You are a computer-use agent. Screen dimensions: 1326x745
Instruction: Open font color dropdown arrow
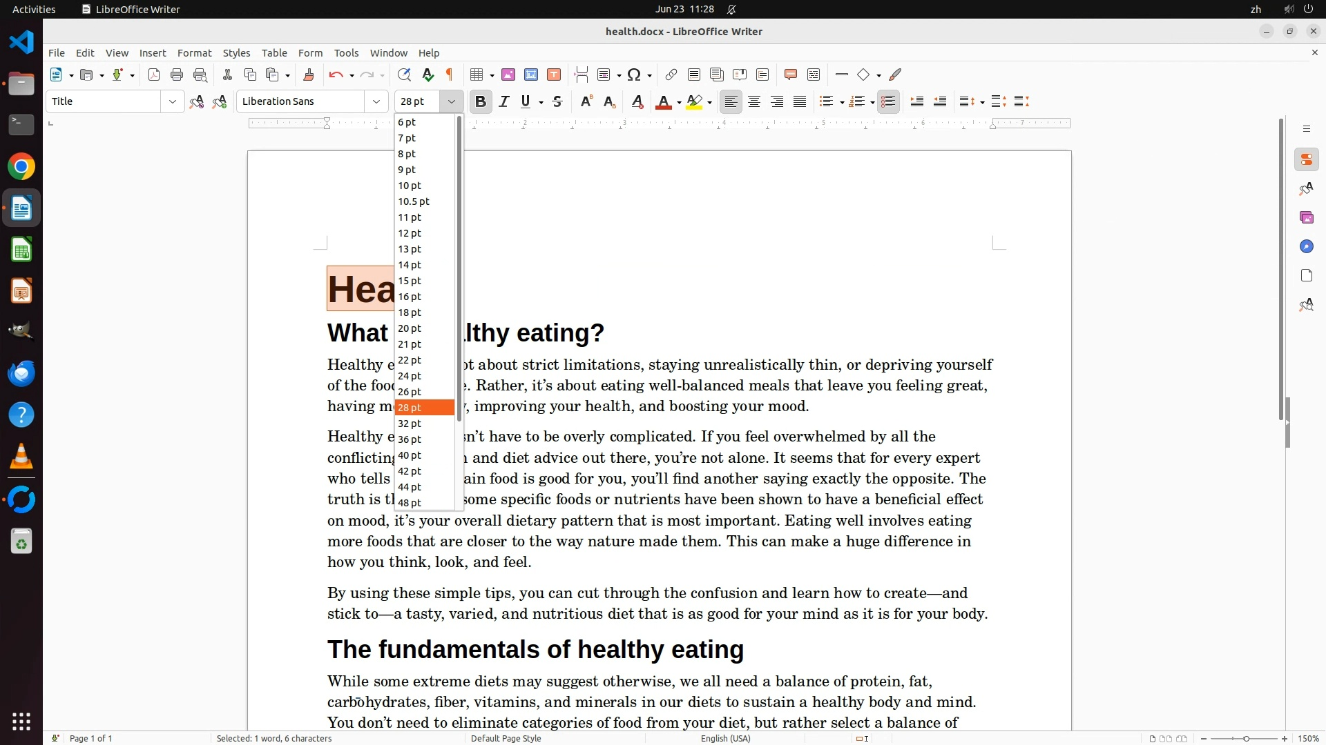pyautogui.click(x=679, y=103)
